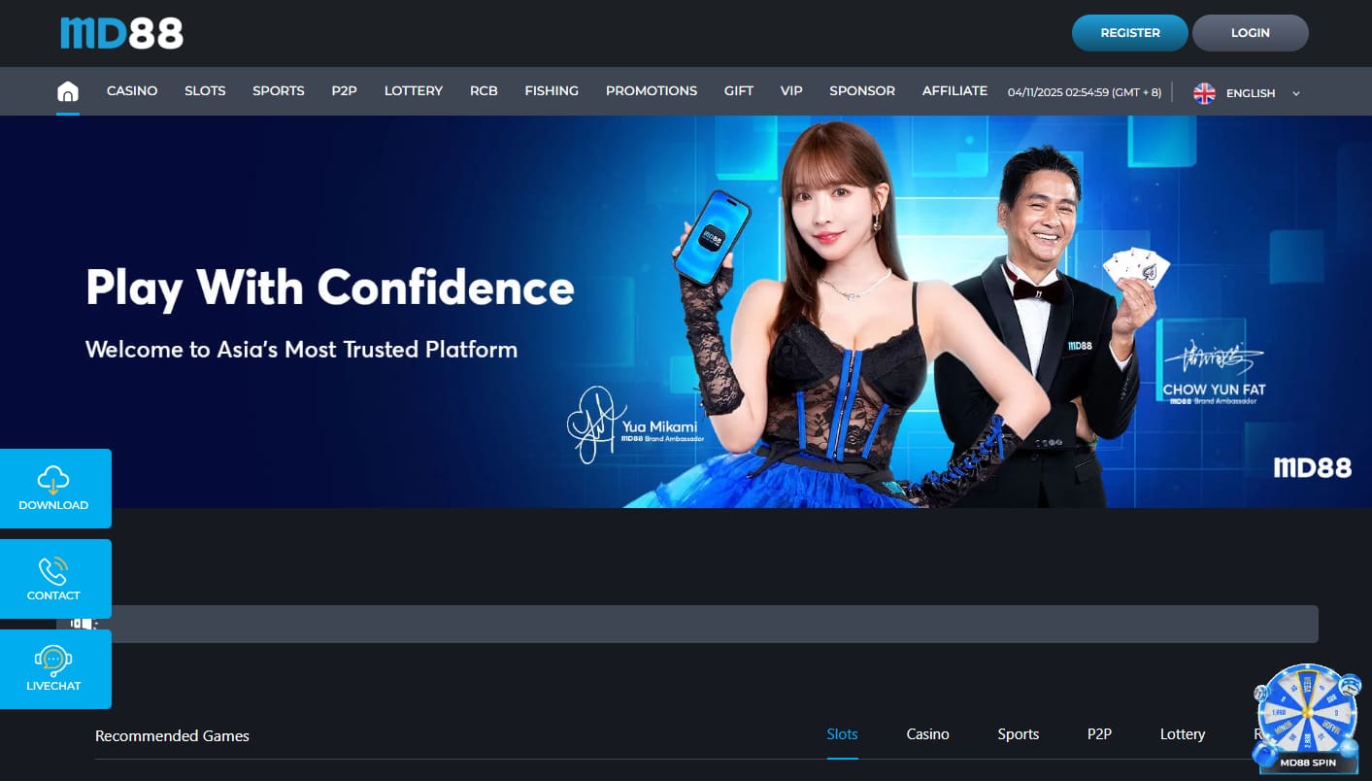Expand the English language dropdown
The width and height of the screenshot is (1372, 781).
[x=1250, y=93]
